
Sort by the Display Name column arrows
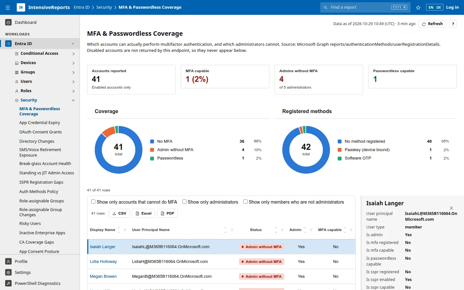[x=119, y=230]
